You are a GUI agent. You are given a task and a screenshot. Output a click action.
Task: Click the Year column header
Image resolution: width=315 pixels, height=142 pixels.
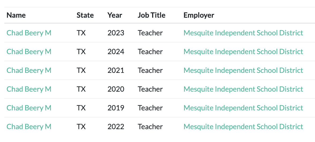point(115,15)
